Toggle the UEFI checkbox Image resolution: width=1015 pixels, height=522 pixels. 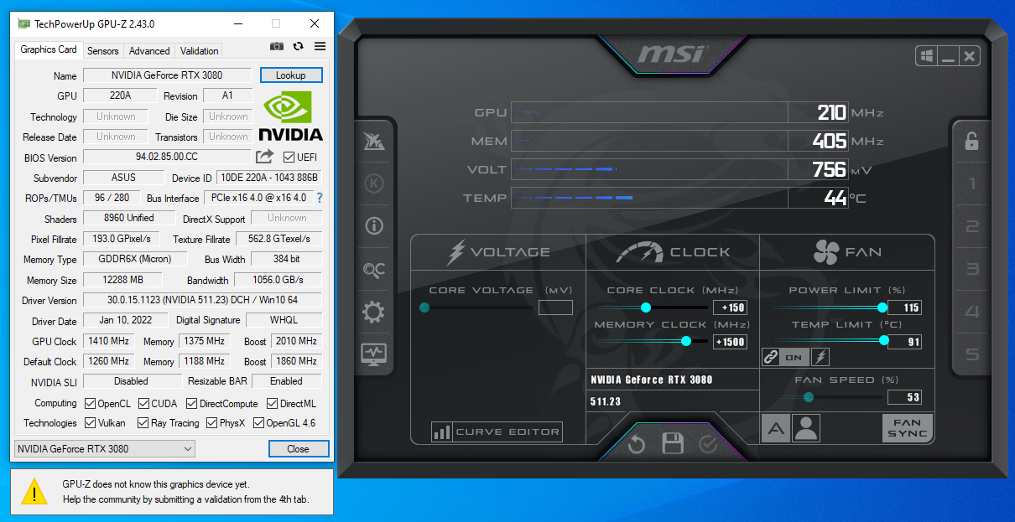(x=289, y=157)
